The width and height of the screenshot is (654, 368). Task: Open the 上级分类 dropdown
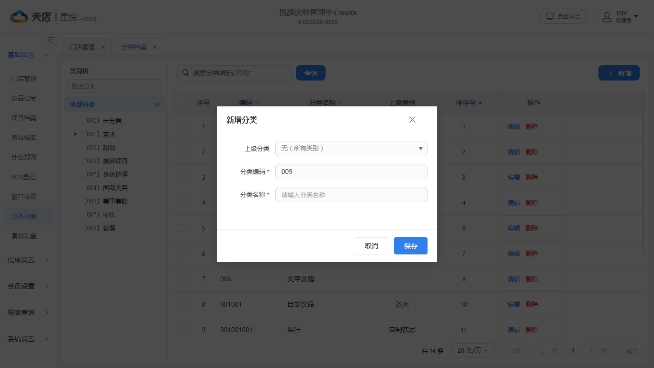351,149
